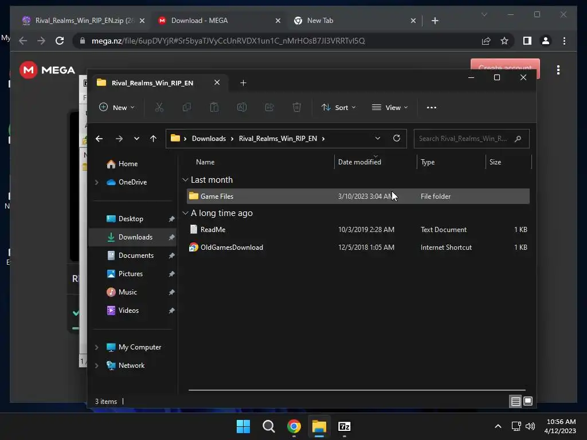Expand Network in navigation pane
This screenshot has height=440, width=587.
coord(96,366)
